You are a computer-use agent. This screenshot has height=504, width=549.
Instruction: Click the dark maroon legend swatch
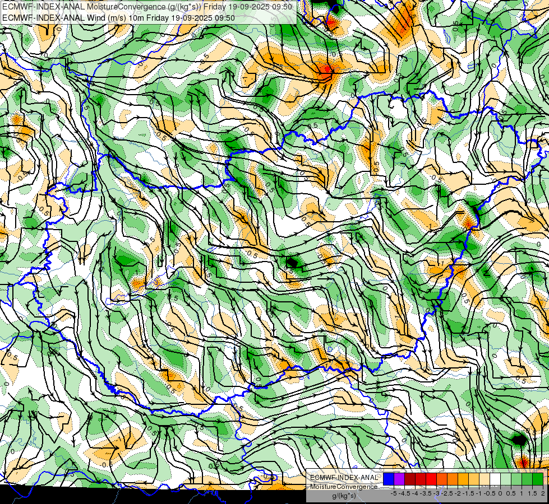click(410, 479)
